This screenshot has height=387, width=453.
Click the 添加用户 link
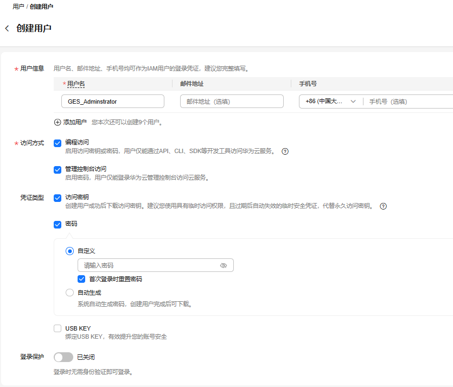pyautogui.click(x=75, y=122)
